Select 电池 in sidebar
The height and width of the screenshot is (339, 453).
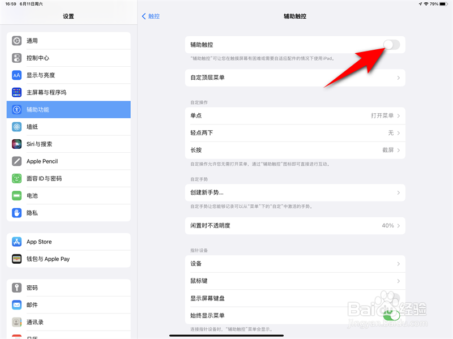pos(69,196)
